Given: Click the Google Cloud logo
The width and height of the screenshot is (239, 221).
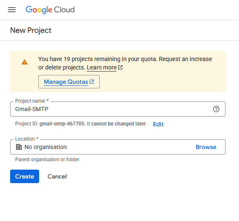Looking at the screenshot, I should coord(50,10).
